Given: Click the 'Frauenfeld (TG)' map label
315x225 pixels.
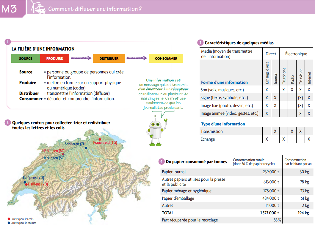Looking at the screenshot, I should 105,142.
